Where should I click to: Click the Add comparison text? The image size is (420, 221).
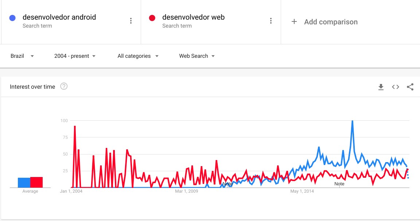(331, 22)
